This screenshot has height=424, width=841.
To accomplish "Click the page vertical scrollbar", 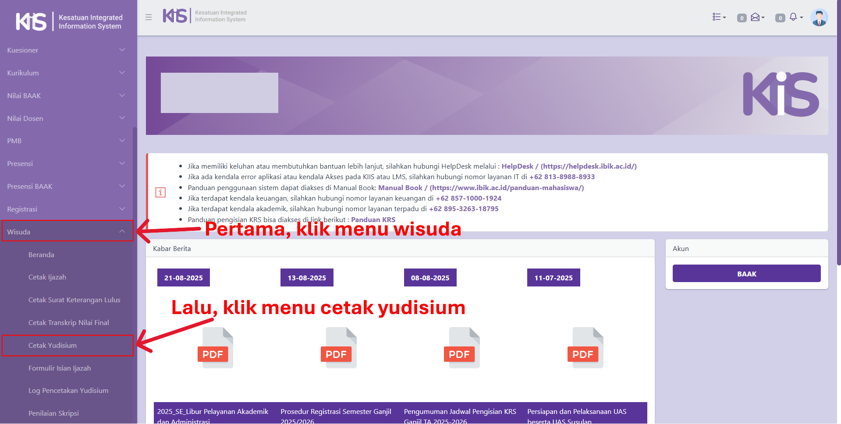I will pos(838,131).
